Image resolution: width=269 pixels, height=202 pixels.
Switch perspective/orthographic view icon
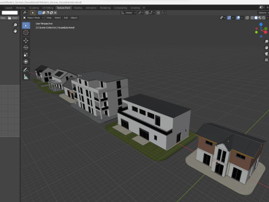[266, 60]
